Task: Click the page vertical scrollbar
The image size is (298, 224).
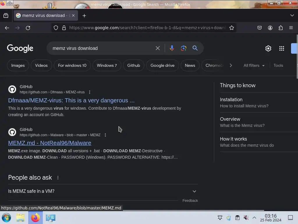Action: (x=297, y=56)
